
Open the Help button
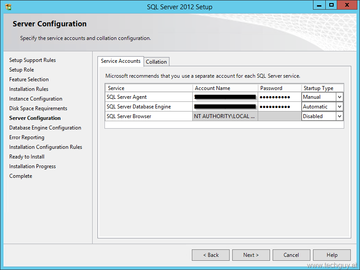point(332,255)
